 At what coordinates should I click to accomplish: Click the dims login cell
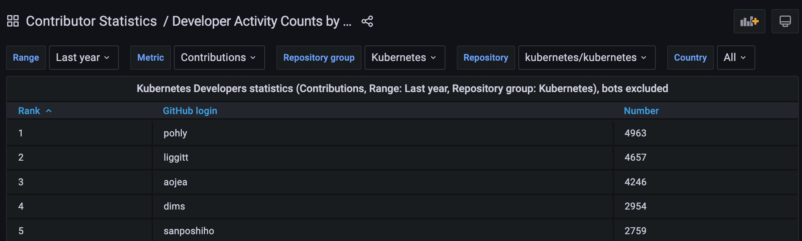point(174,207)
